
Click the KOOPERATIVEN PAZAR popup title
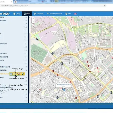coord(63,85)
